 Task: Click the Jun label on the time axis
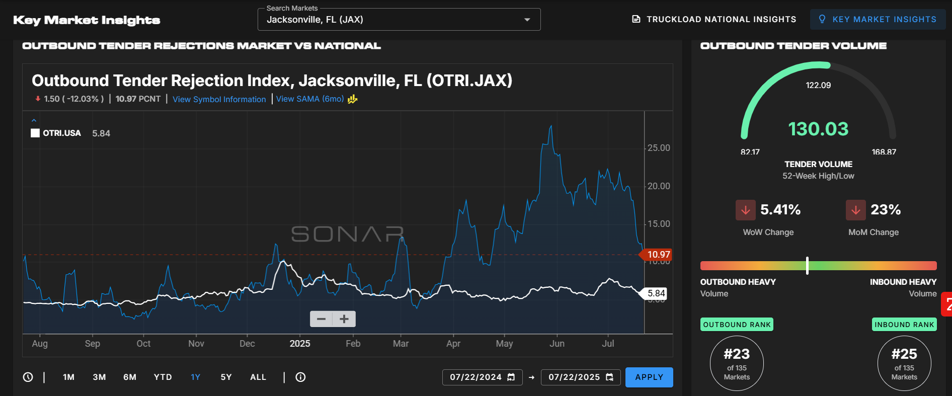tap(557, 344)
